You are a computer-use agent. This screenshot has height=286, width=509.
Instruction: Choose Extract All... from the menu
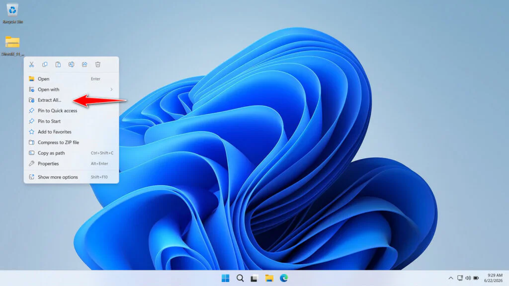(x=71, y=100)
